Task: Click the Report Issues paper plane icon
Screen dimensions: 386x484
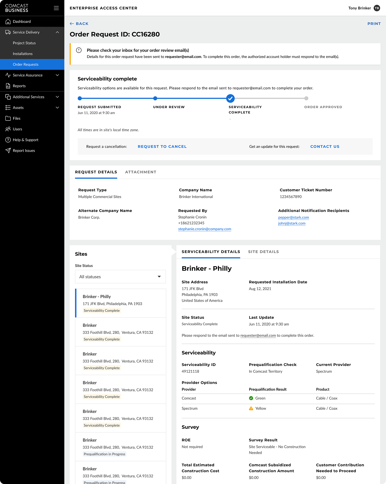Action: tap(8, 151)
